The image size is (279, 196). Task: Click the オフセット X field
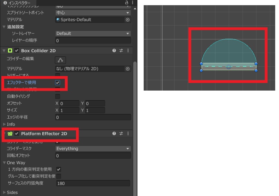click(x=69, y=103)
